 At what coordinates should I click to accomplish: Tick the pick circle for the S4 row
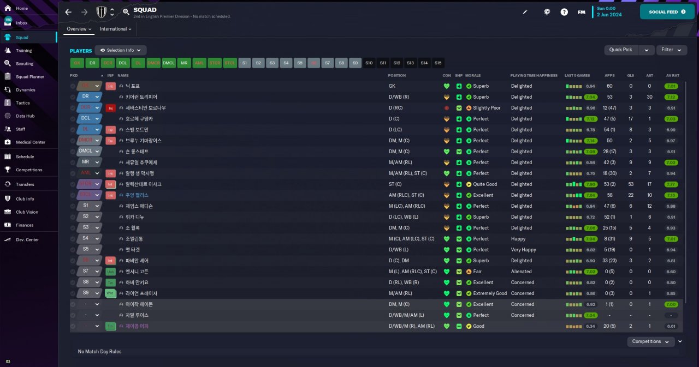(x=73, y=239)
